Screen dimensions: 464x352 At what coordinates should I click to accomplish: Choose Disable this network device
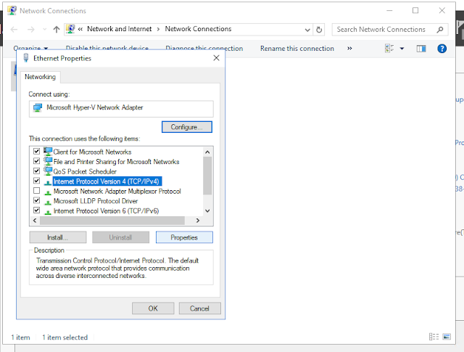point(107,48)
